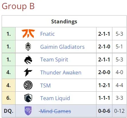Click the Thunder Awaken logo
127x118 pixels.
pyautogui.click(x=28, y=72)
